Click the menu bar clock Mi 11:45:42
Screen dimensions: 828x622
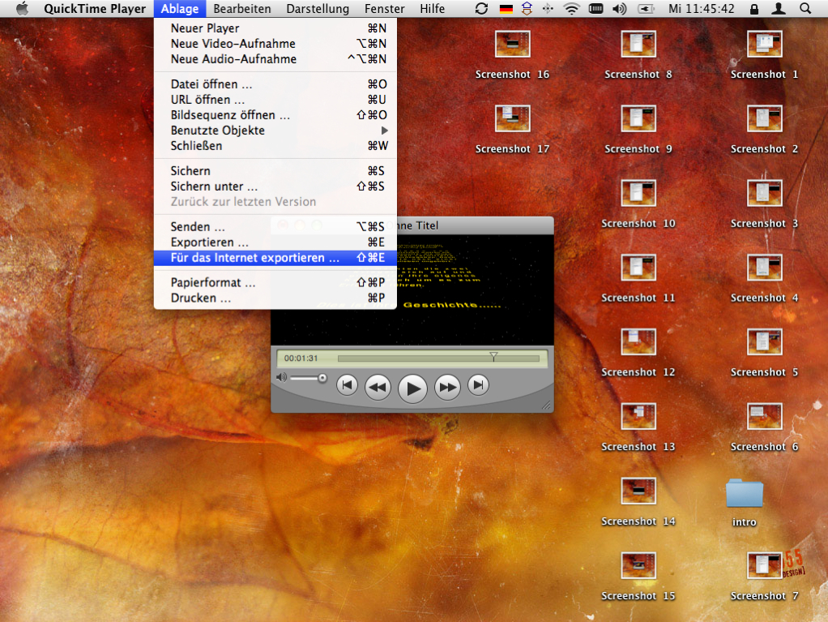pyautogui.click(x=702, y=8)
